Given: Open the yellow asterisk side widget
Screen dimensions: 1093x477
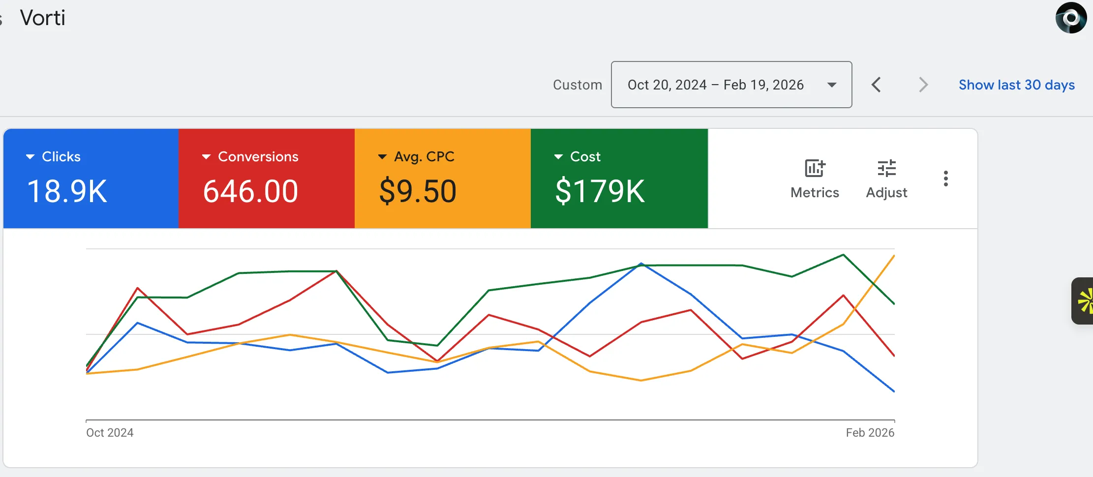Looking at the screenshot, I should [x=1084, y=301].
